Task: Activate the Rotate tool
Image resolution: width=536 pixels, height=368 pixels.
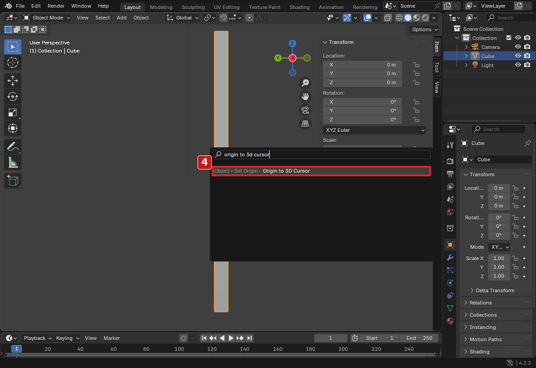Action: [13, 97]
